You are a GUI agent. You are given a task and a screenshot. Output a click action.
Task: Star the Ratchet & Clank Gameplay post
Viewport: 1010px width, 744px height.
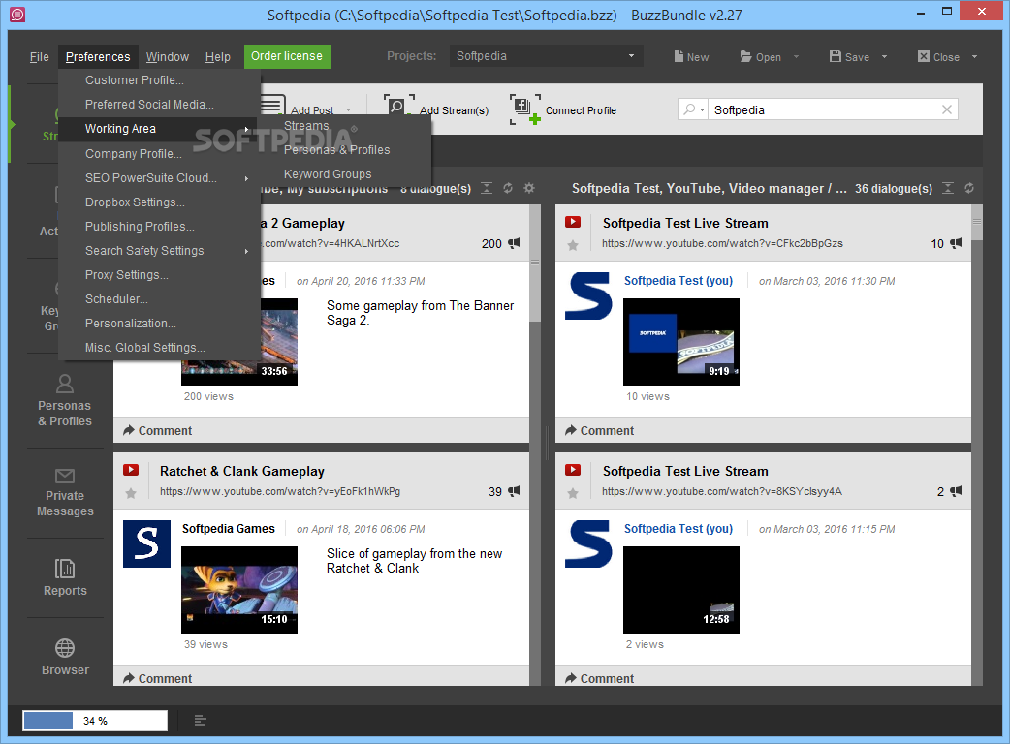click(131, 494)
